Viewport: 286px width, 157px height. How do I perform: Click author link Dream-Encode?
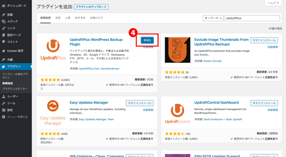213,61
